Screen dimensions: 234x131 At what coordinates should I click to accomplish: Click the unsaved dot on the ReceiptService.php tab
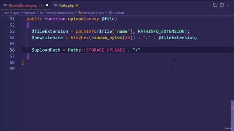(x=47, y=5)
